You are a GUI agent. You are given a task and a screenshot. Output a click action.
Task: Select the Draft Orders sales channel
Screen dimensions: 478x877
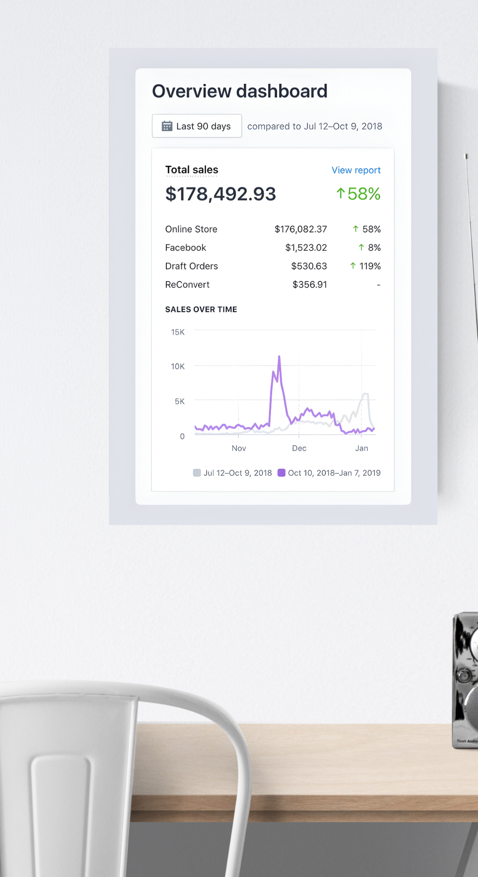[192, 266]
